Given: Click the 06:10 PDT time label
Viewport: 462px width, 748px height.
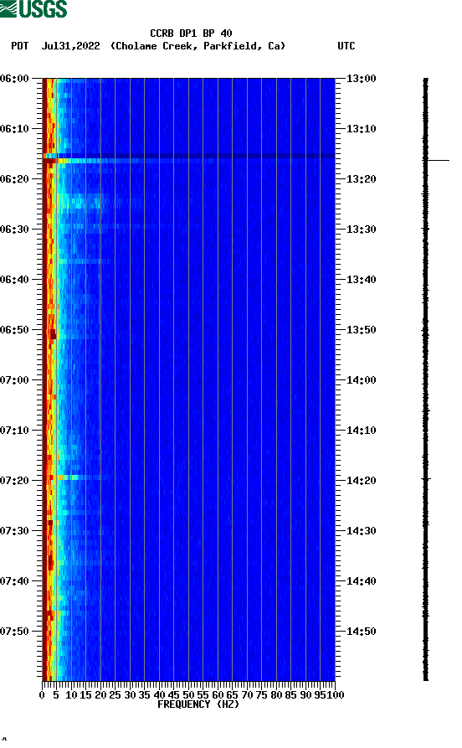Looking at the screenshot, I should coord(15,129).
